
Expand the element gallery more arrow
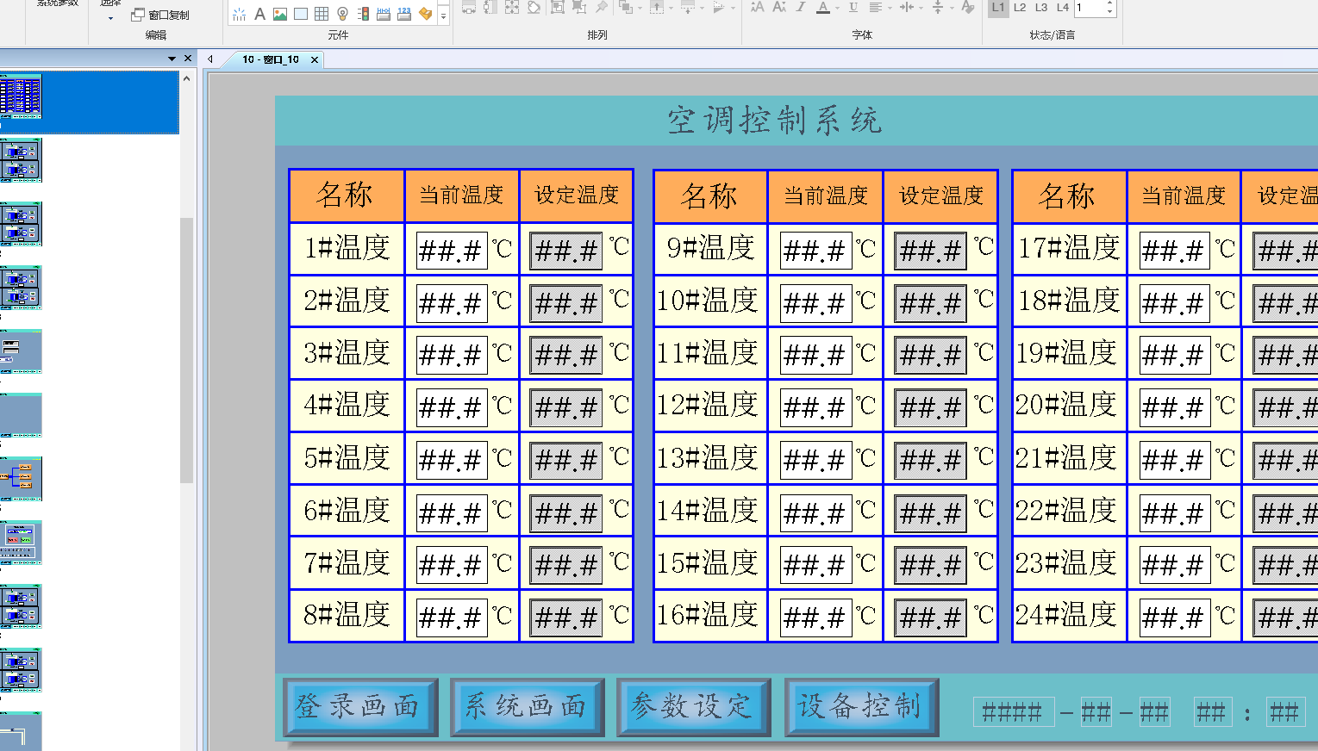[x=444, y=16]
